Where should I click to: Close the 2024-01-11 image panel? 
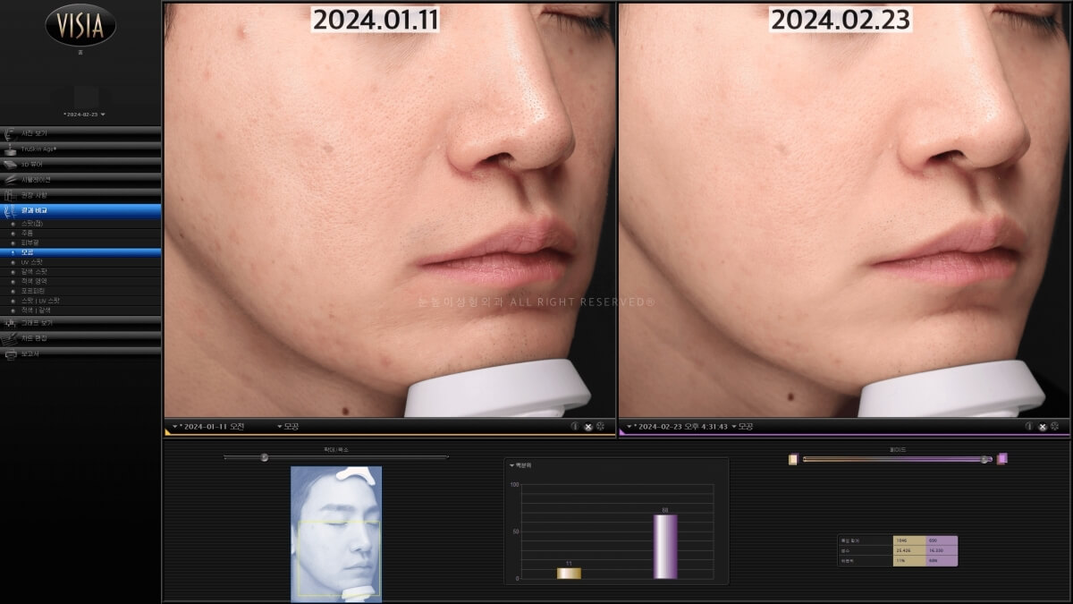click(x=587, y=427)
